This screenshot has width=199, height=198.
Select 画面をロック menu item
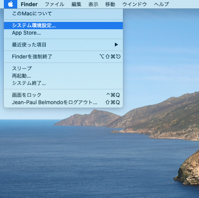point(63,95)
